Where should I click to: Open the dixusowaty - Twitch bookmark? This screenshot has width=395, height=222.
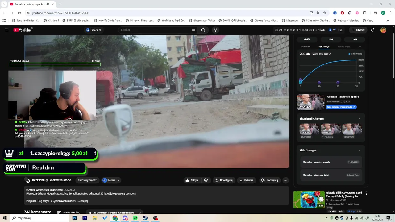[x=202, y=21]
